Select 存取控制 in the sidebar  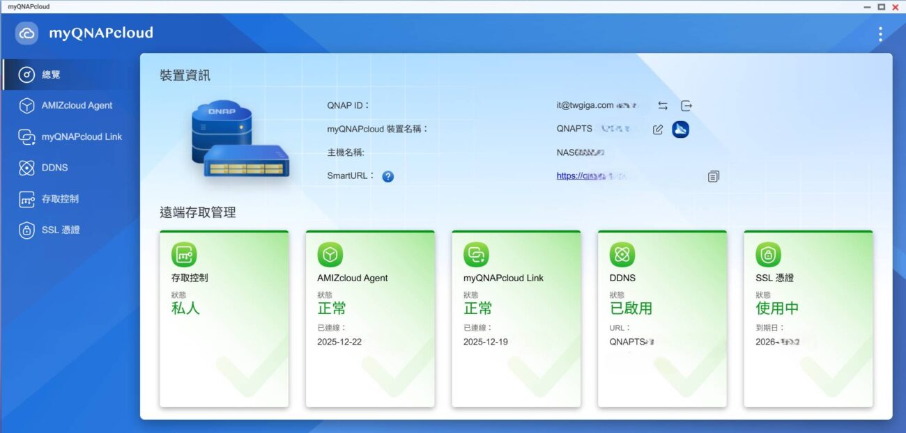[60, 199]
